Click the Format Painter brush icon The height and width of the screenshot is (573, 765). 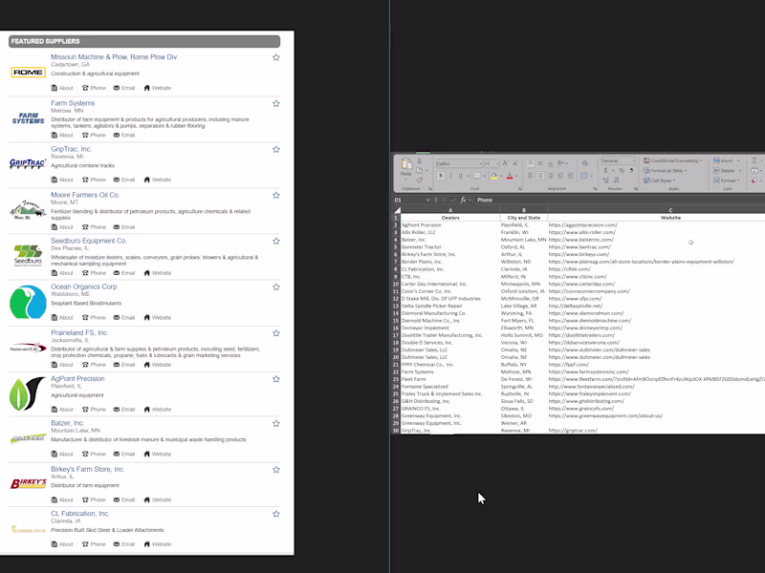[x=420, y=180]
